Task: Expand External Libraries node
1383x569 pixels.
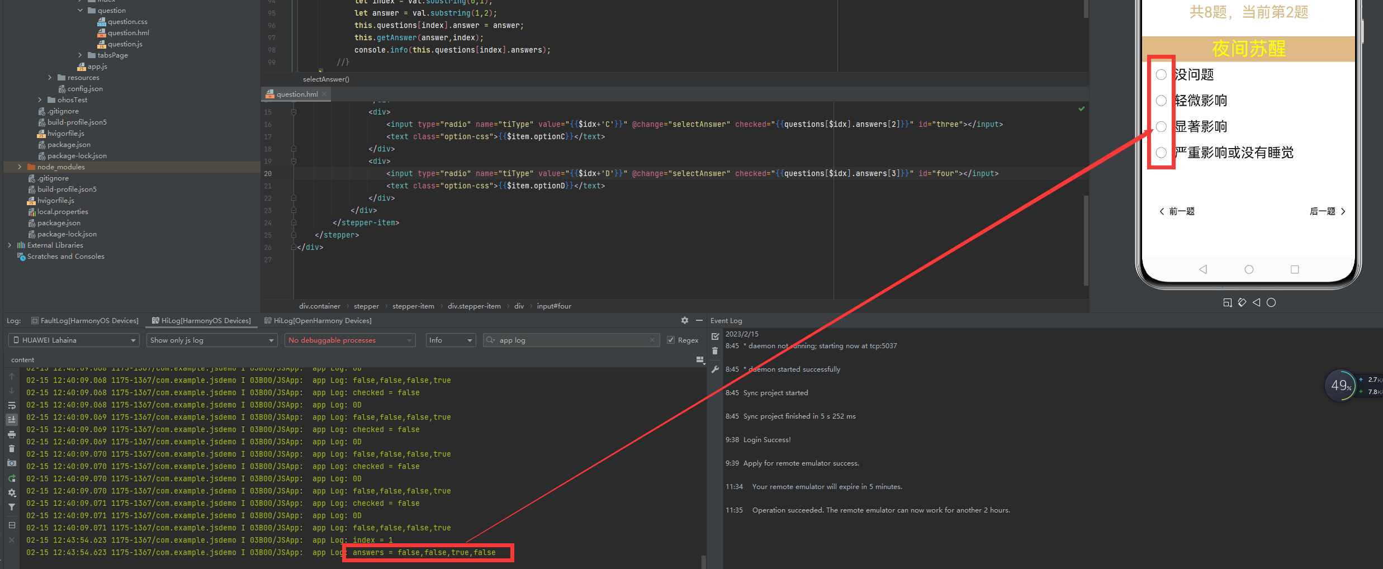Action: [10, 245]
